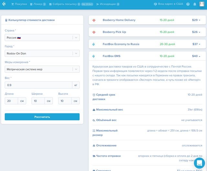Click the clock icon by Средний срок
The height and width of the screenshot is (171, 207).
pos(94,95)
